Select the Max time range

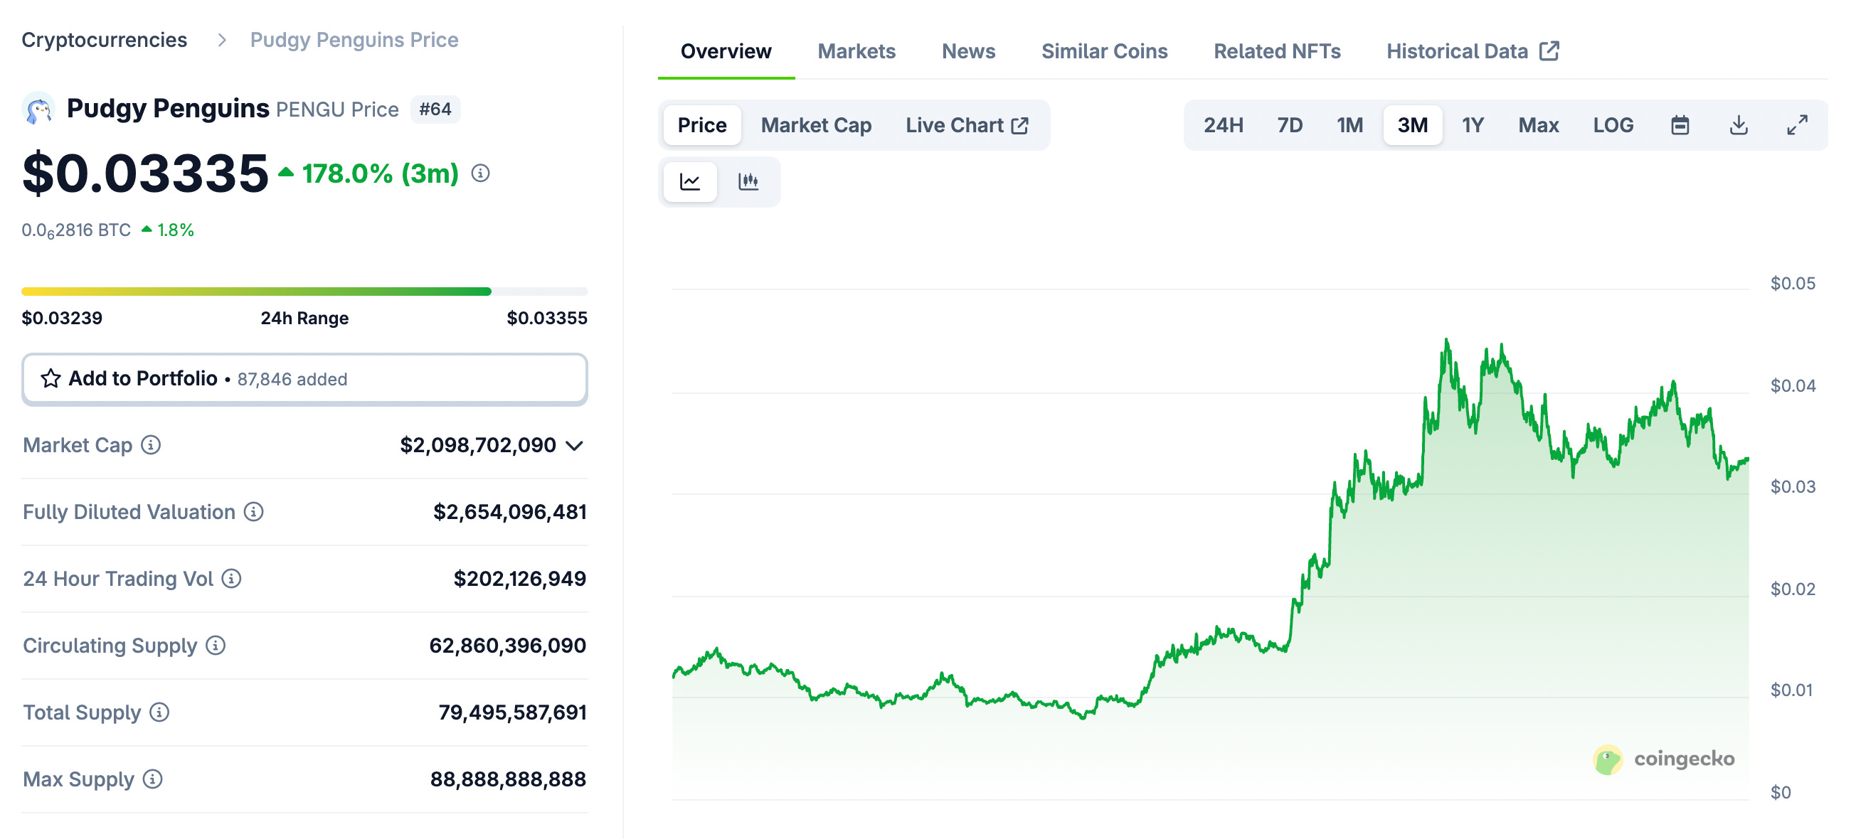(x=1538, y=125)
